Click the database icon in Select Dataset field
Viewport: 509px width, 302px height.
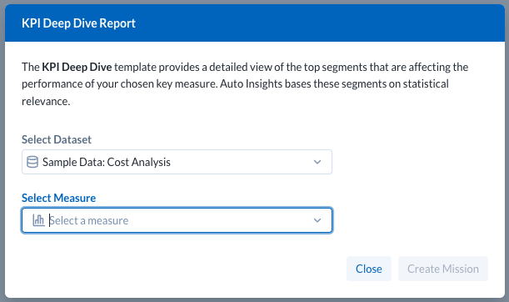pos(32,162)
